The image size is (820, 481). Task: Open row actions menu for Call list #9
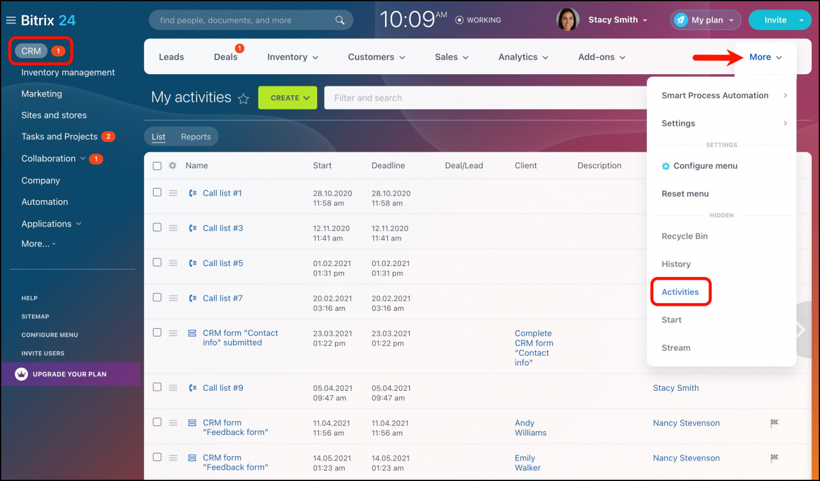[x=173, y=388]
